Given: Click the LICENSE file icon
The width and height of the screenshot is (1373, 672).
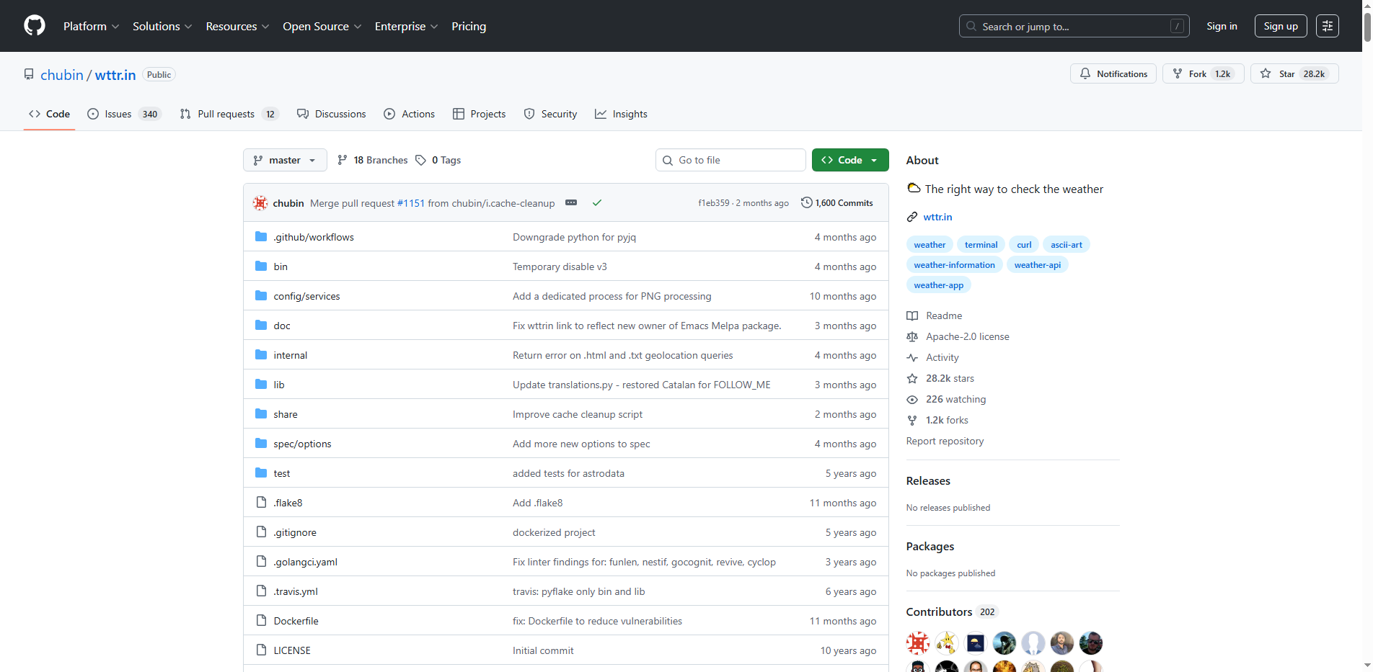Looking at the screenshot, I should pos(261,650).
